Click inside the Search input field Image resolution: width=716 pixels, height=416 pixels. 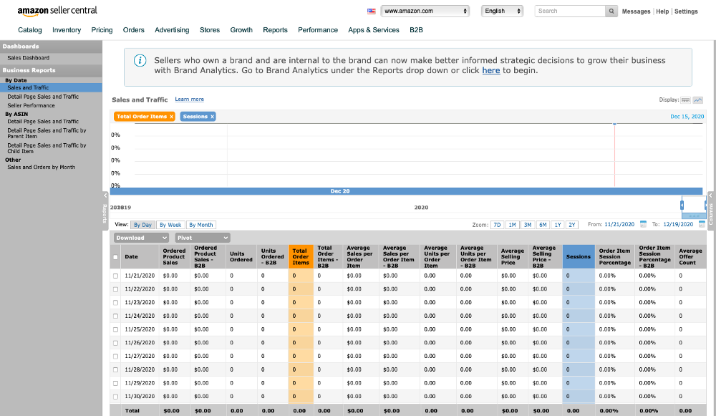570,11
